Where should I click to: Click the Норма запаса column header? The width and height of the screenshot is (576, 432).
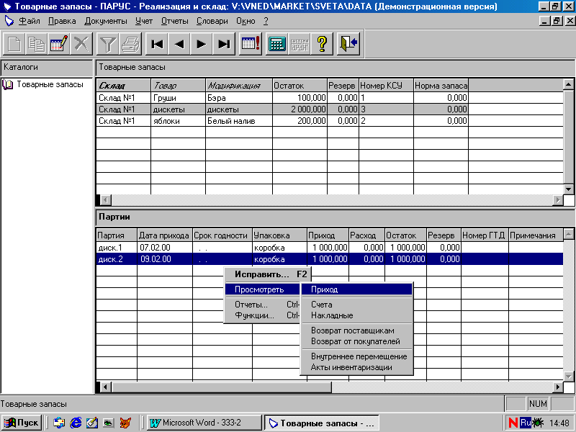[441, 86]
